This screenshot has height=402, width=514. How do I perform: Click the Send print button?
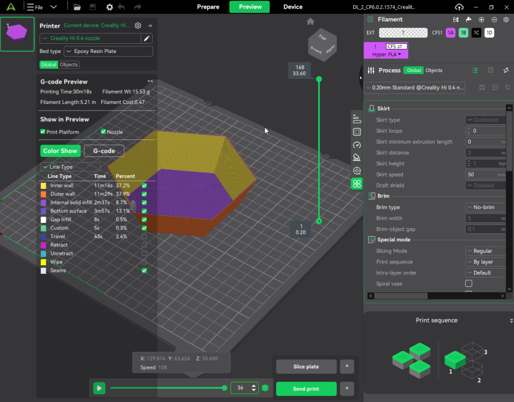(306, 389)
